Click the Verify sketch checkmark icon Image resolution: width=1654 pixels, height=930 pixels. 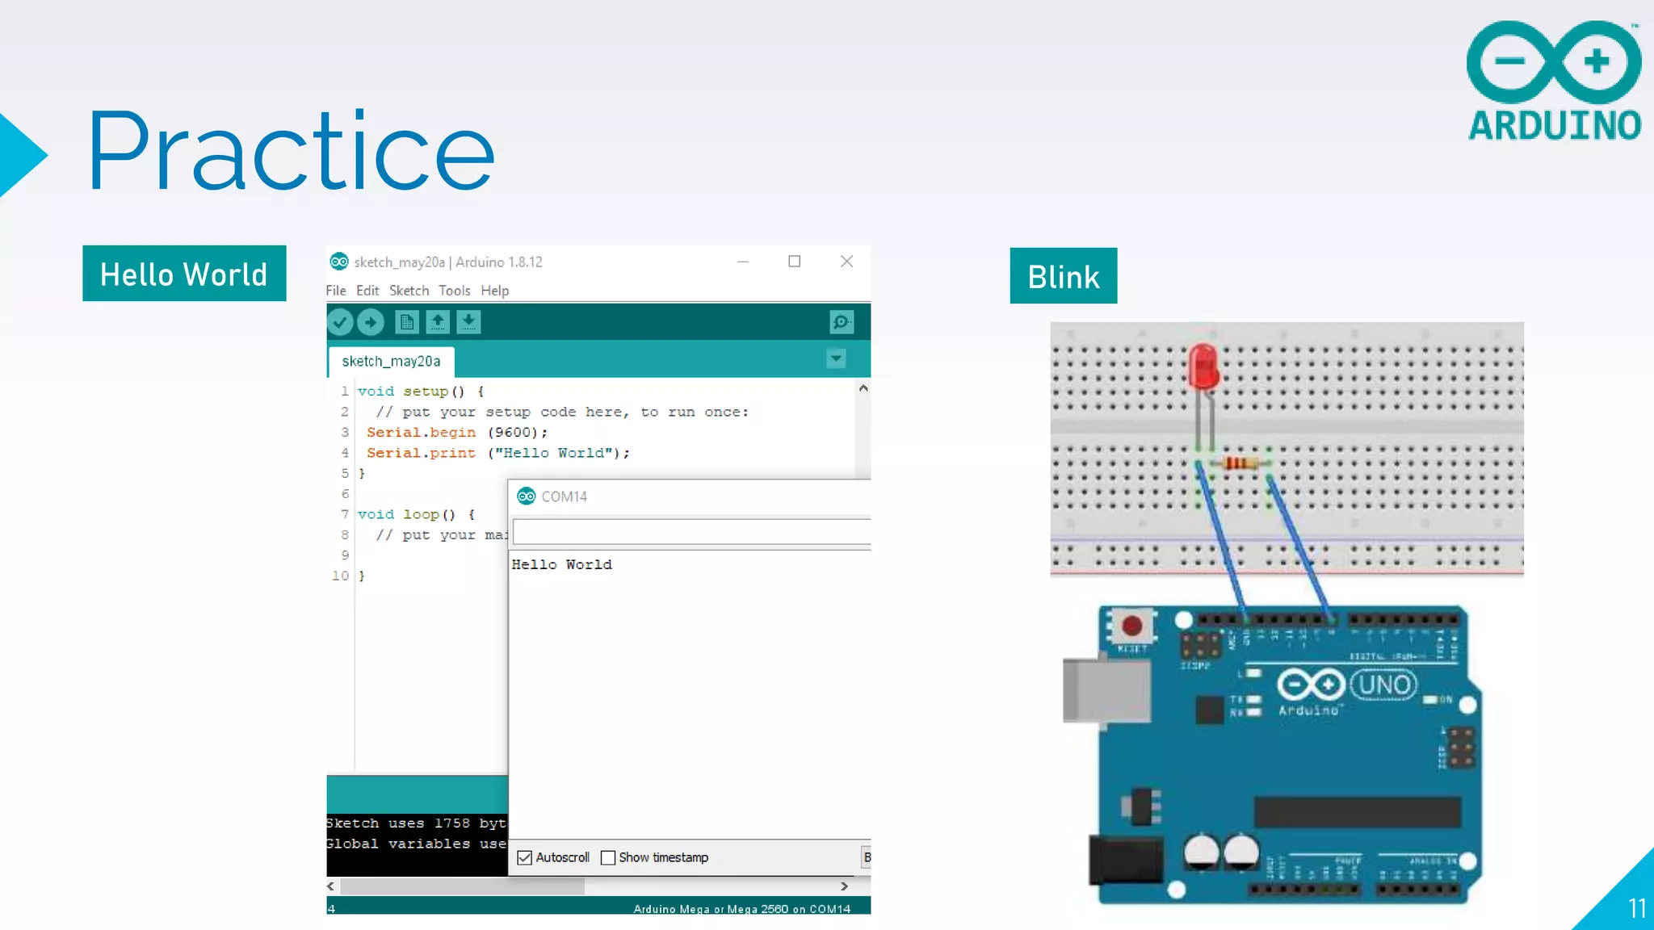click(340, 322)
